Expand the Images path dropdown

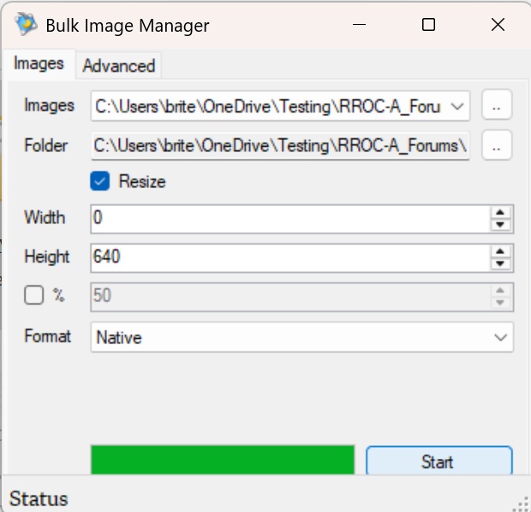click(457, 105)
